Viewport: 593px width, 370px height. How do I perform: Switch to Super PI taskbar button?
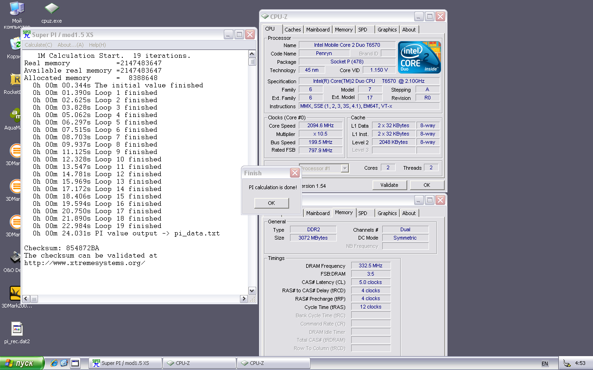point(126,363)
